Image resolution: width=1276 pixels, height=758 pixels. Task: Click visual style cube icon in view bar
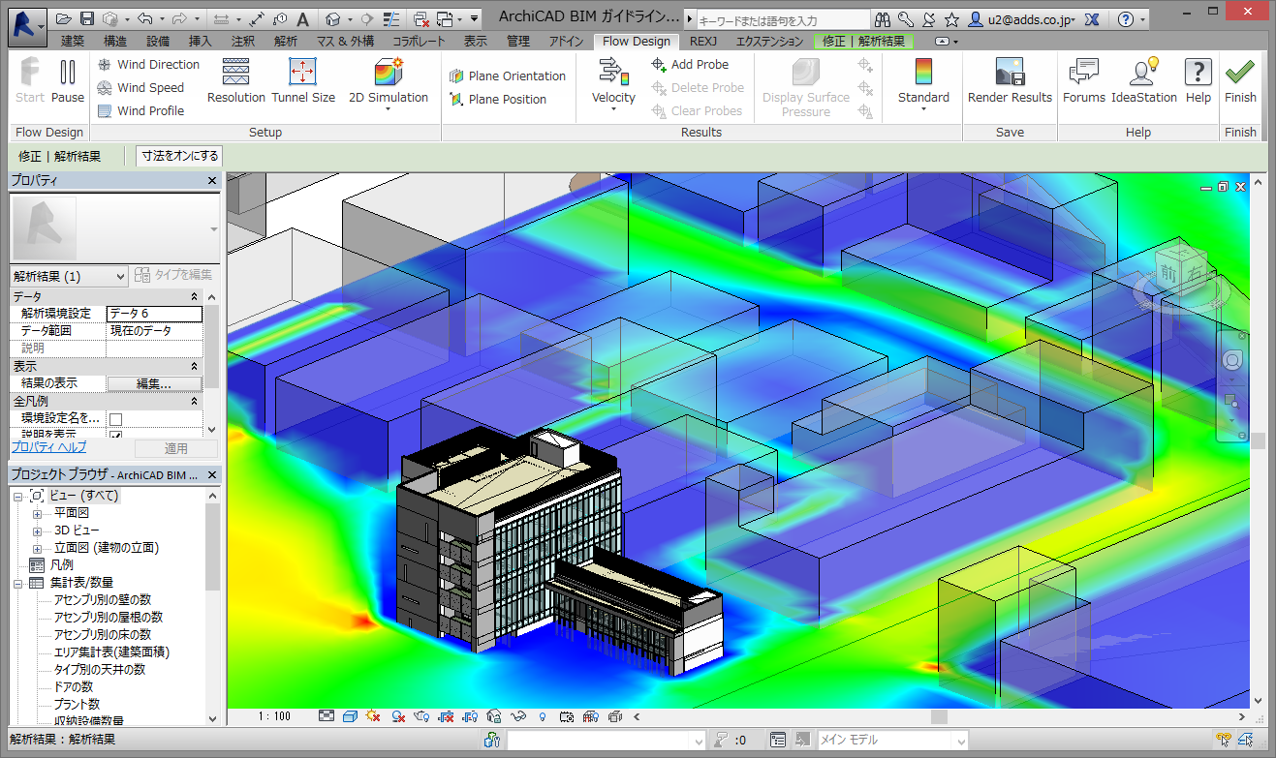(x=351, y=716)
